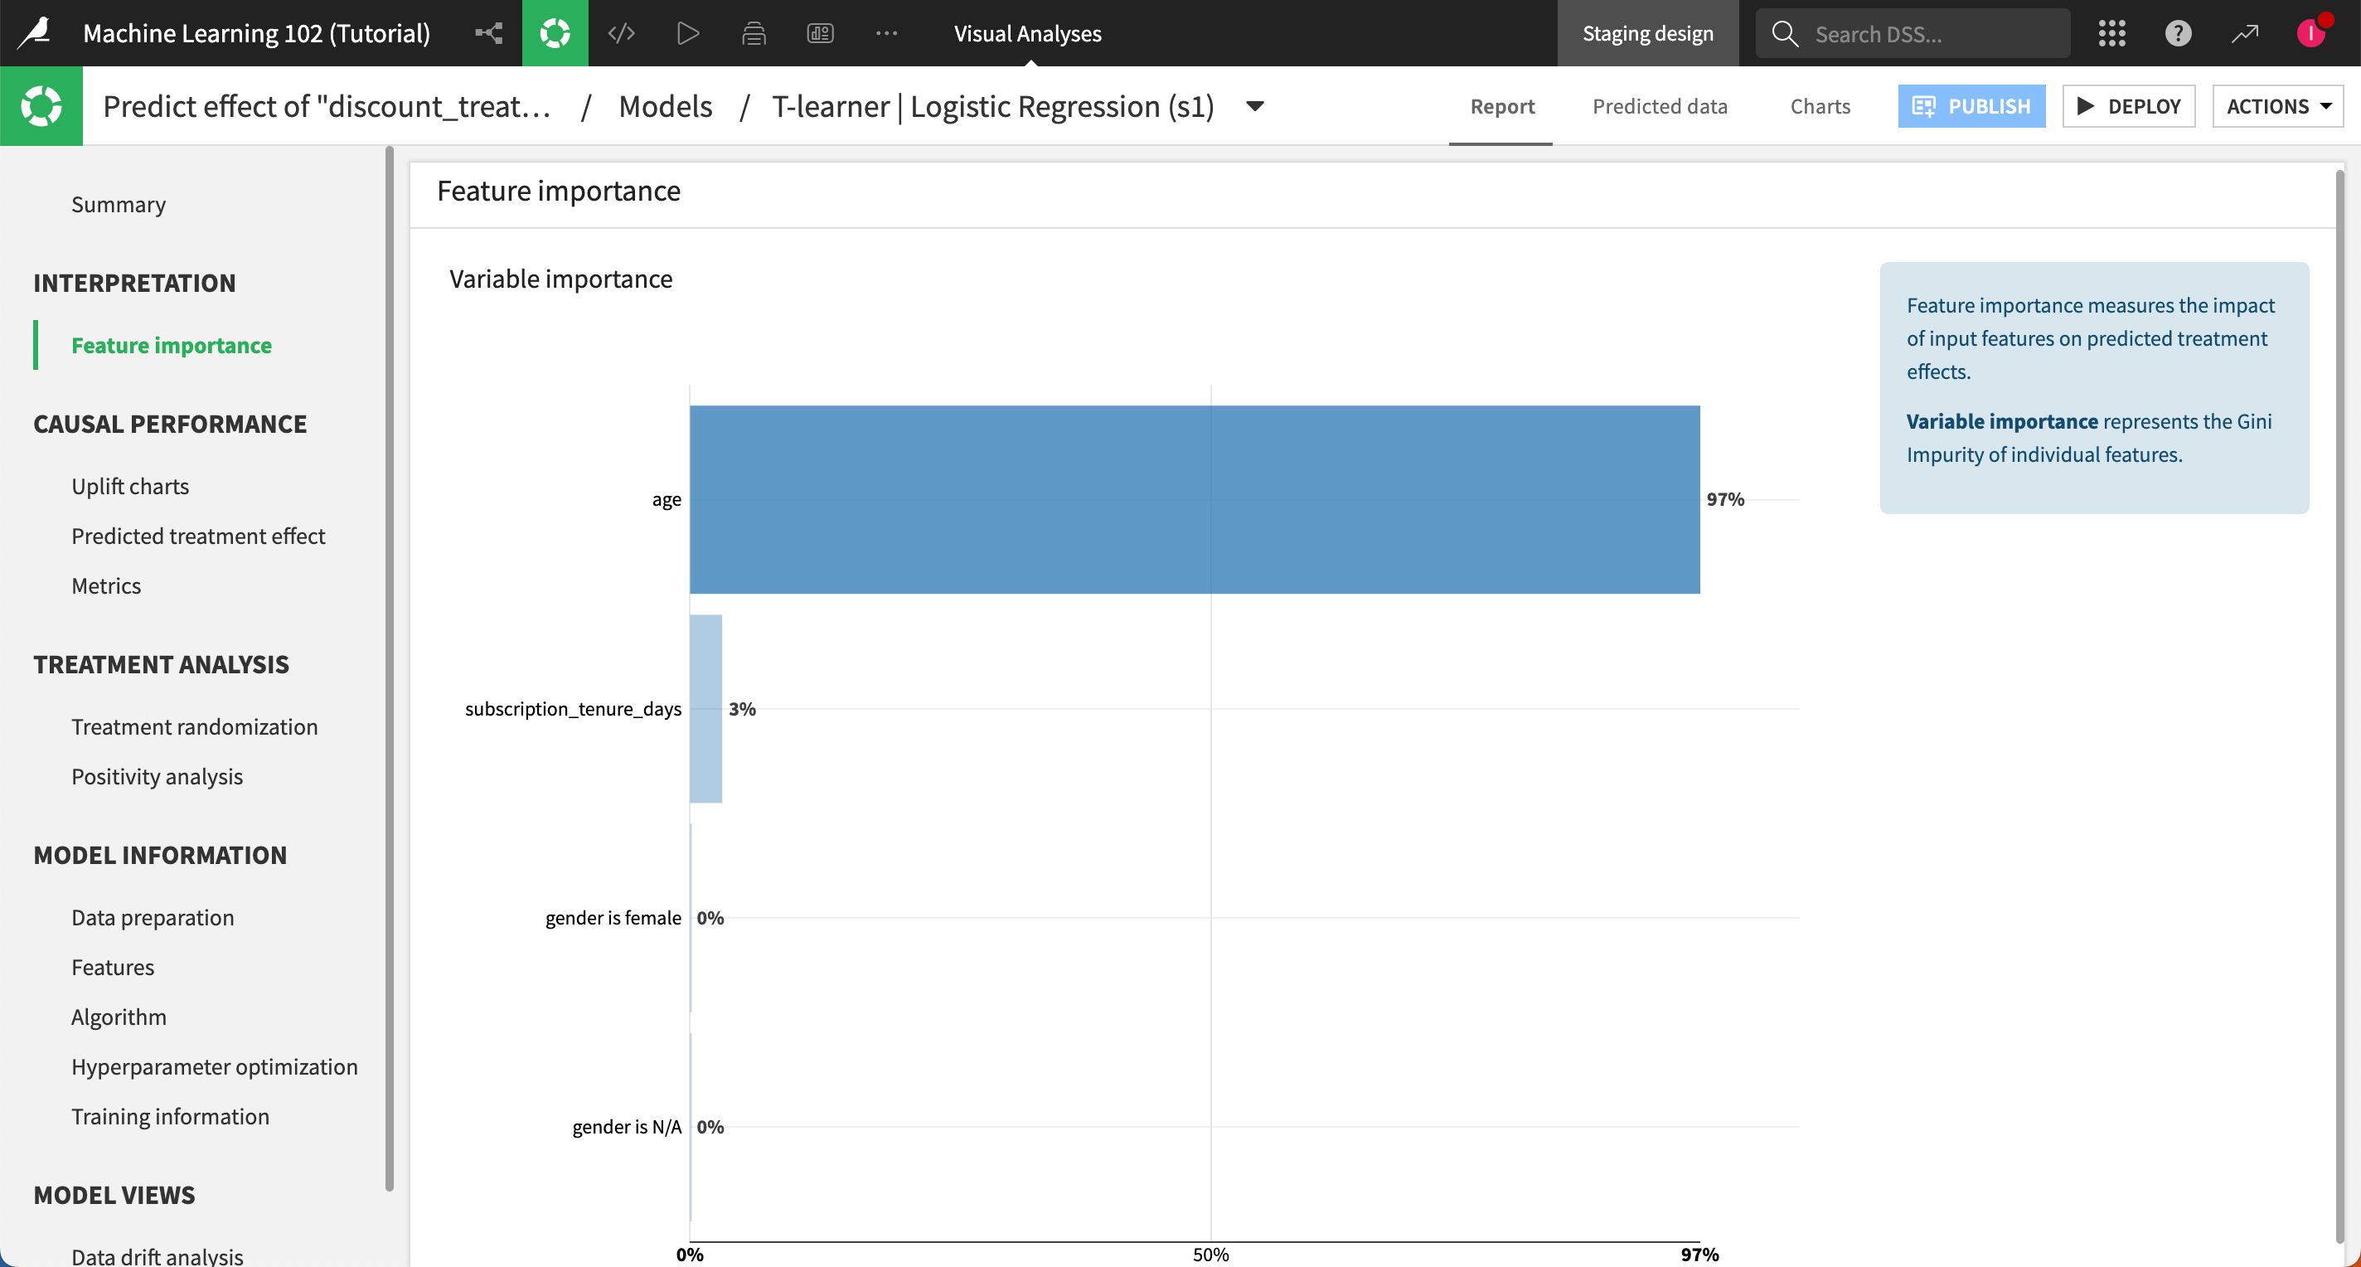Expand the model name dropdown caret
The height and width of the screenshot is (1267, 2361).
click(1256, 106)
